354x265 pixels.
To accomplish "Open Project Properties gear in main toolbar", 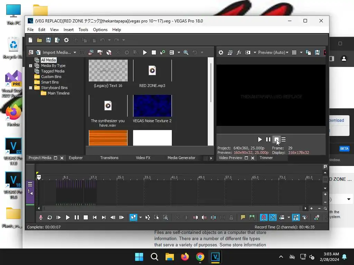I will (66, 40).
